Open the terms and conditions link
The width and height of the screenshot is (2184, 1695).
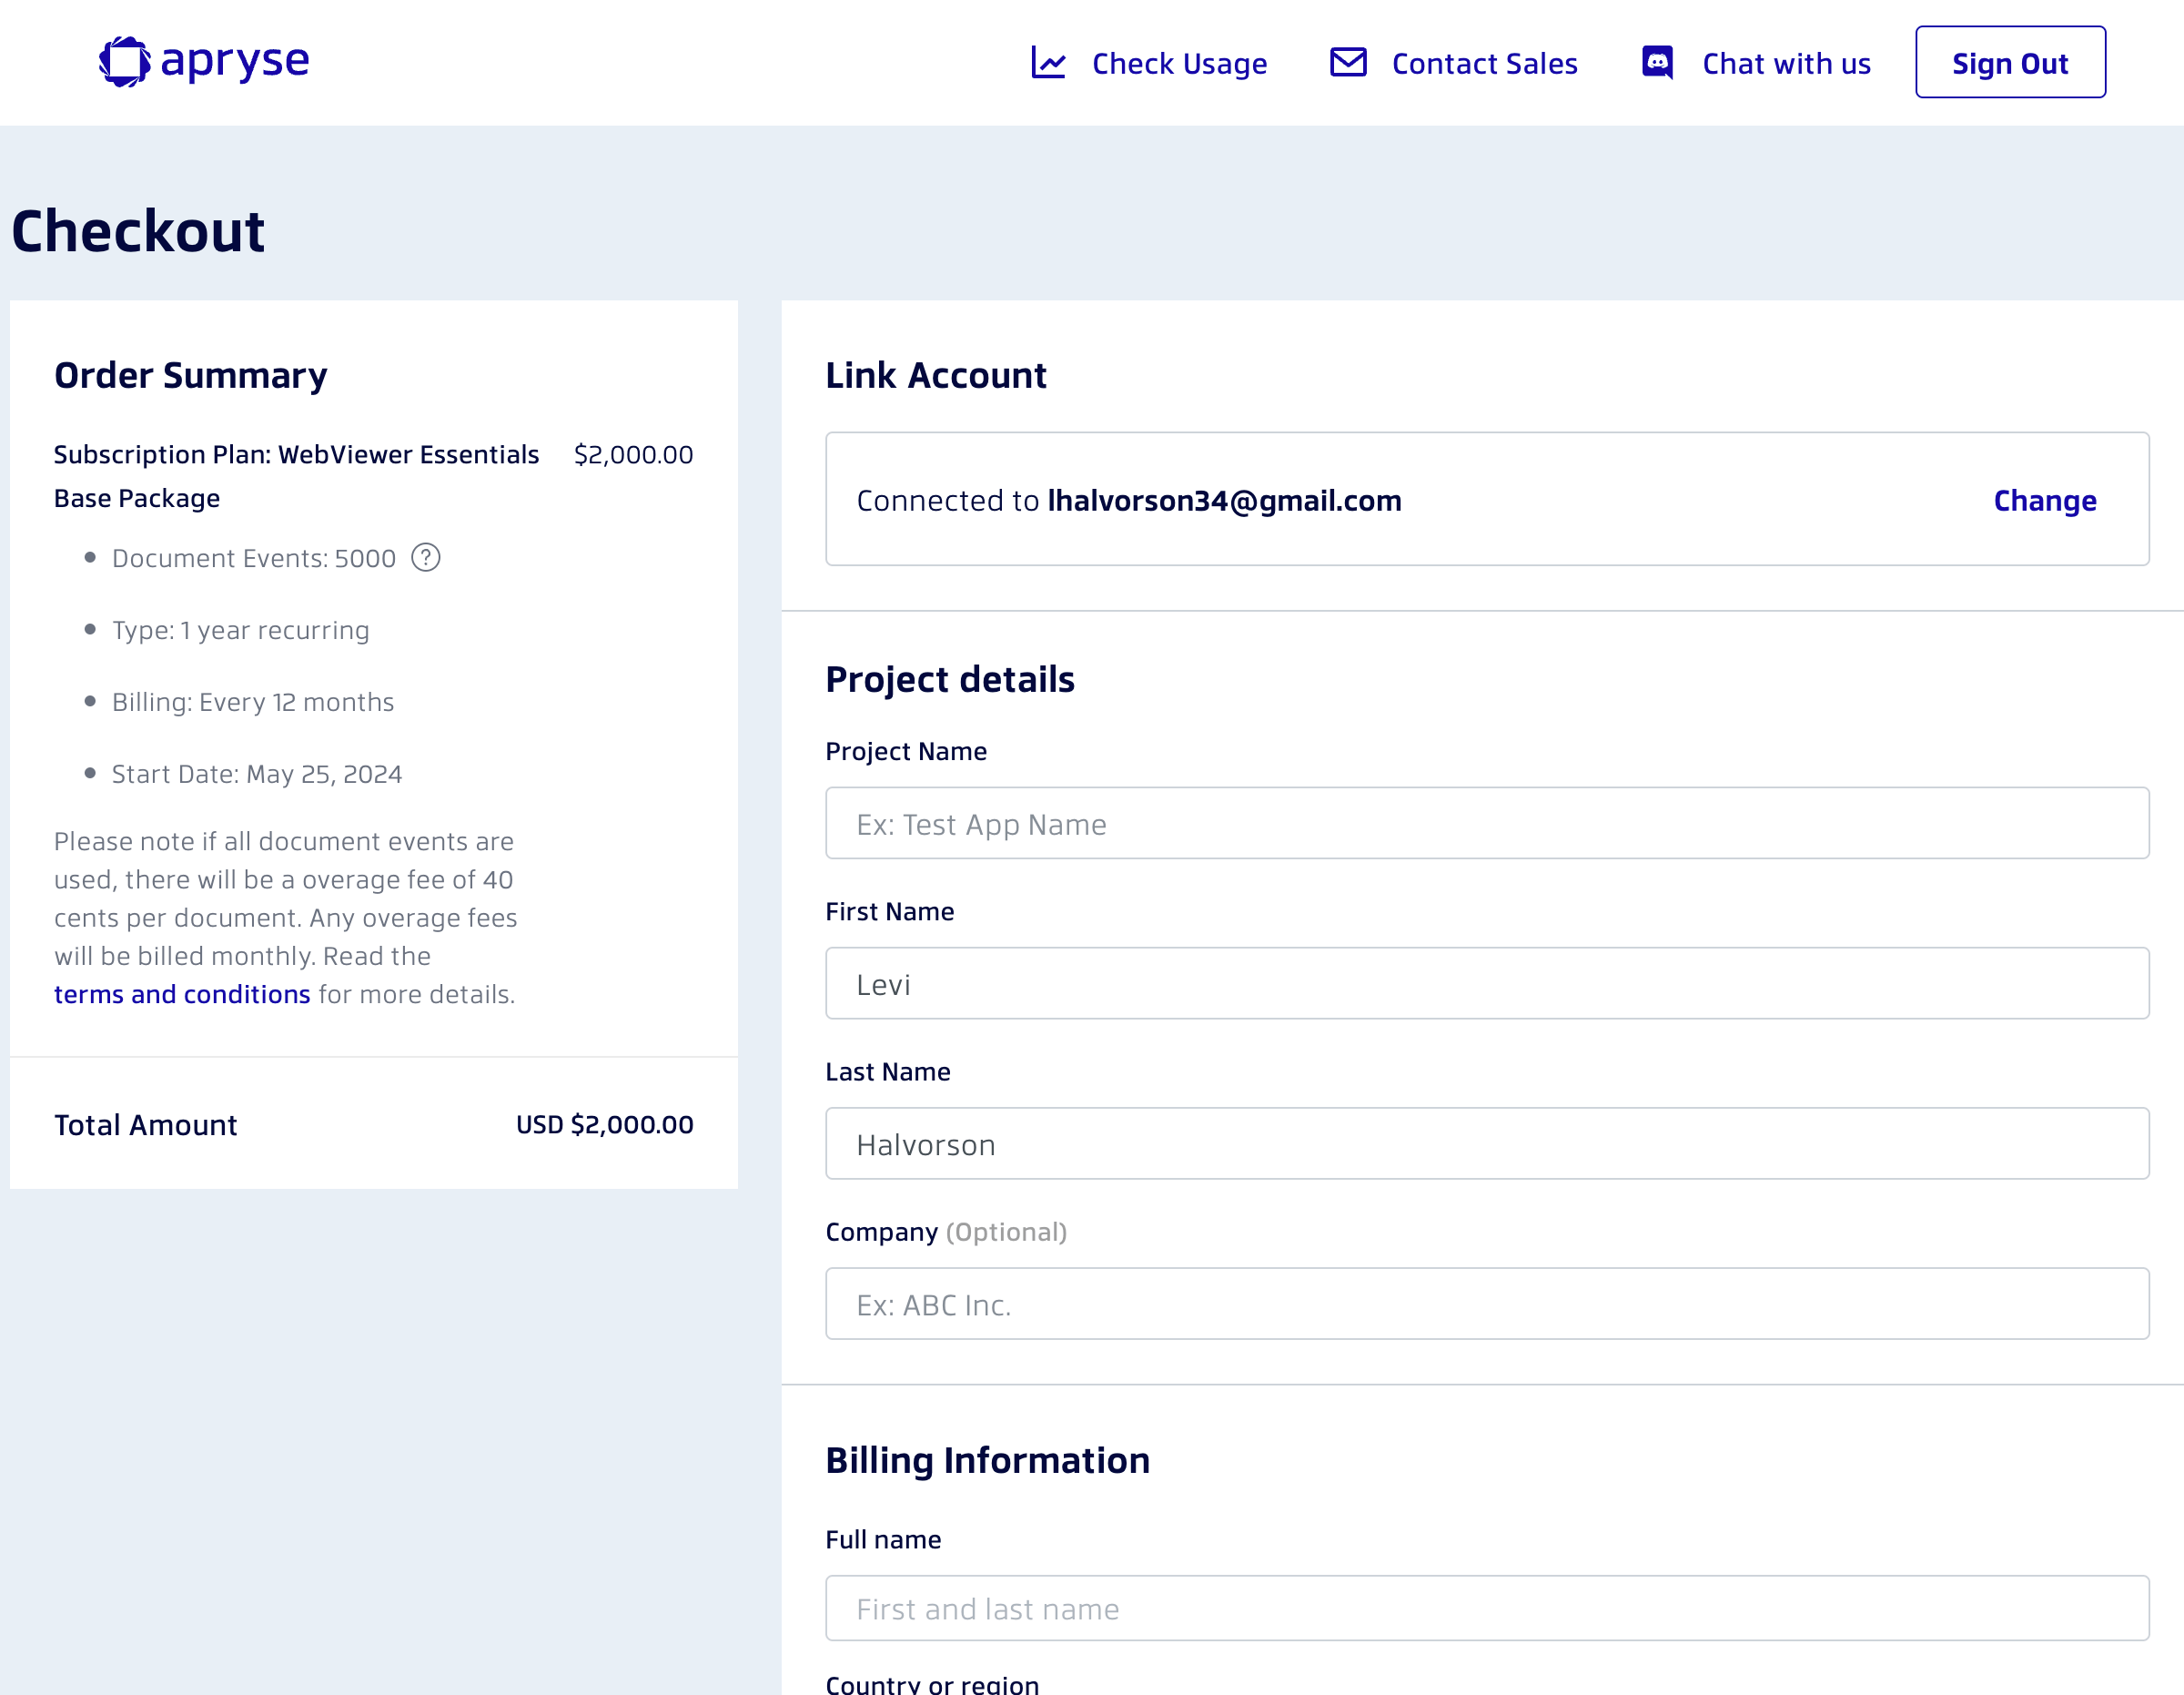[x=182, y=993]
